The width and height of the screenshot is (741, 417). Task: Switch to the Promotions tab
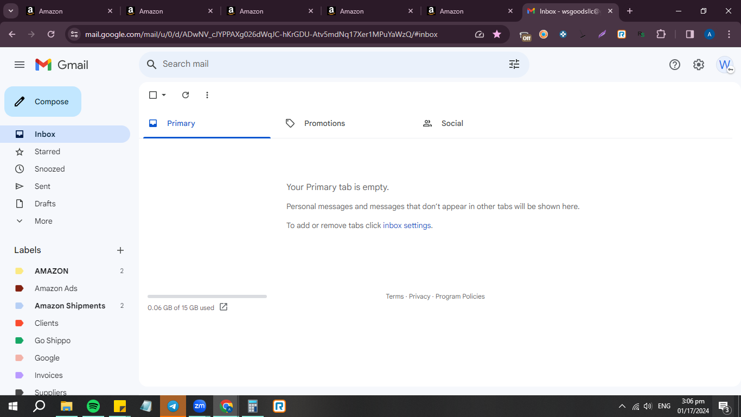(x=344, y=123)
